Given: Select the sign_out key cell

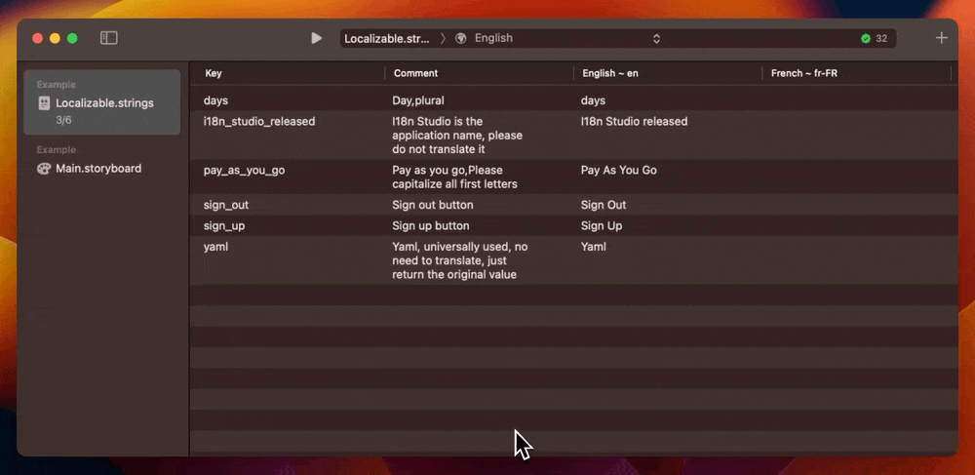Looking at the screenshot, I should coord(226,205).
